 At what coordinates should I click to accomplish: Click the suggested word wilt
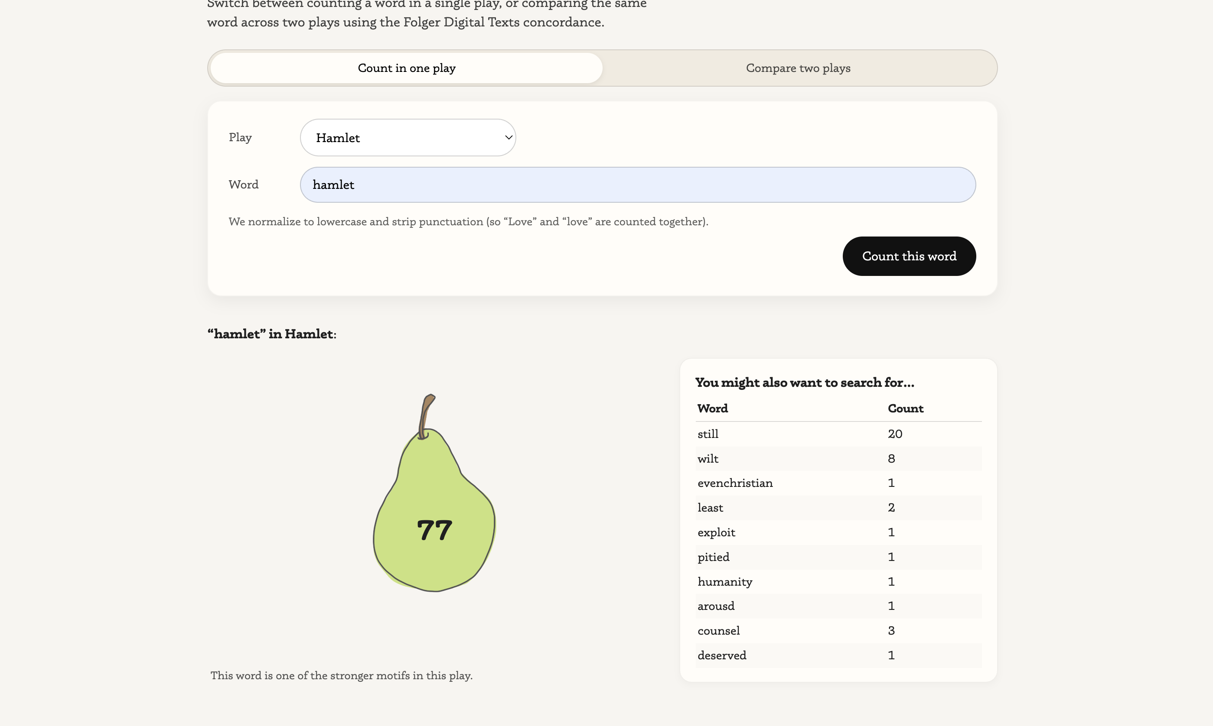[708, 459]
